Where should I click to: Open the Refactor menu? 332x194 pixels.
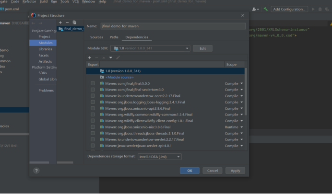29,2
